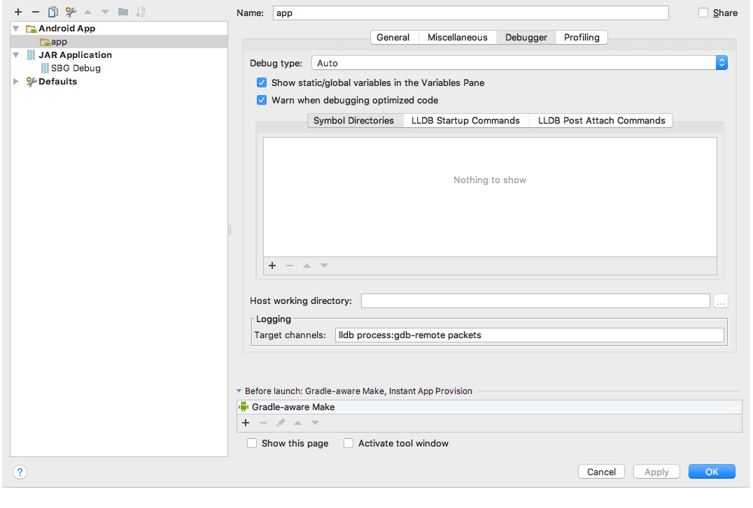Click into the Name field
Image resolution: width=753 pixels, height=508 pixels.
point(470,13)
